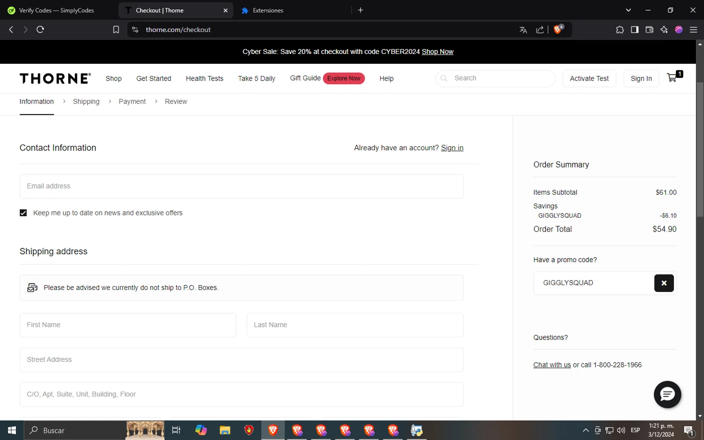Screen dimensions: 704x440
Task: Click the Windows taskbar Buscar search box
Action: tap(75, 430)
